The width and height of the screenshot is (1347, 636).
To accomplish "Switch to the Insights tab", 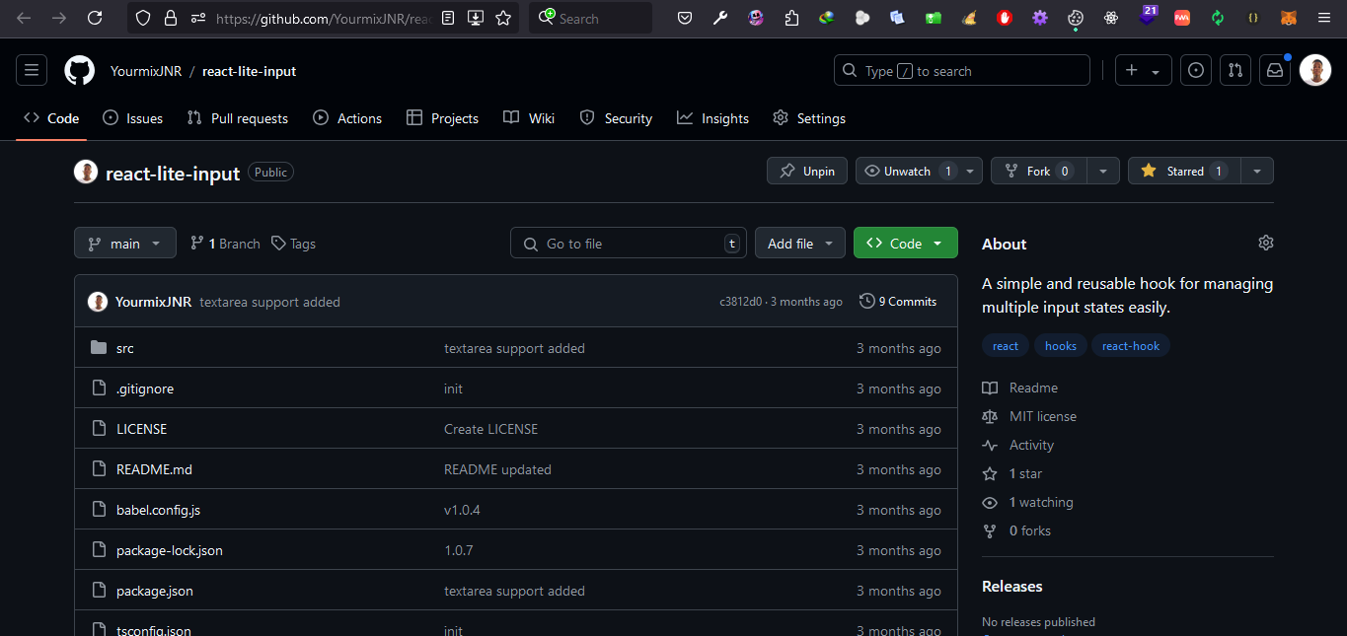I will pyautogui.click(x=712, y=118).
